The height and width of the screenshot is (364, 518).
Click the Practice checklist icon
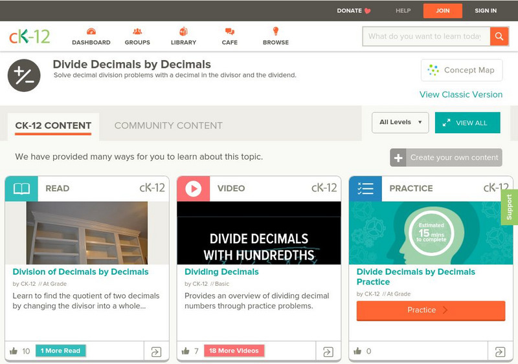coord(365,189)
